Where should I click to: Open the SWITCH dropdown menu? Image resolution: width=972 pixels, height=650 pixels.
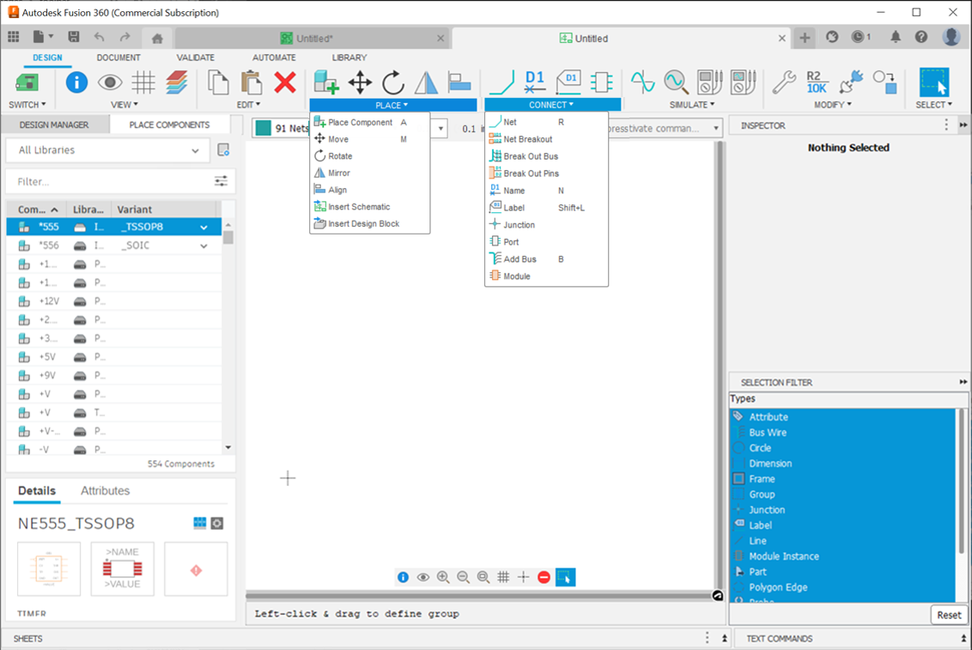(x=27, y=105)
